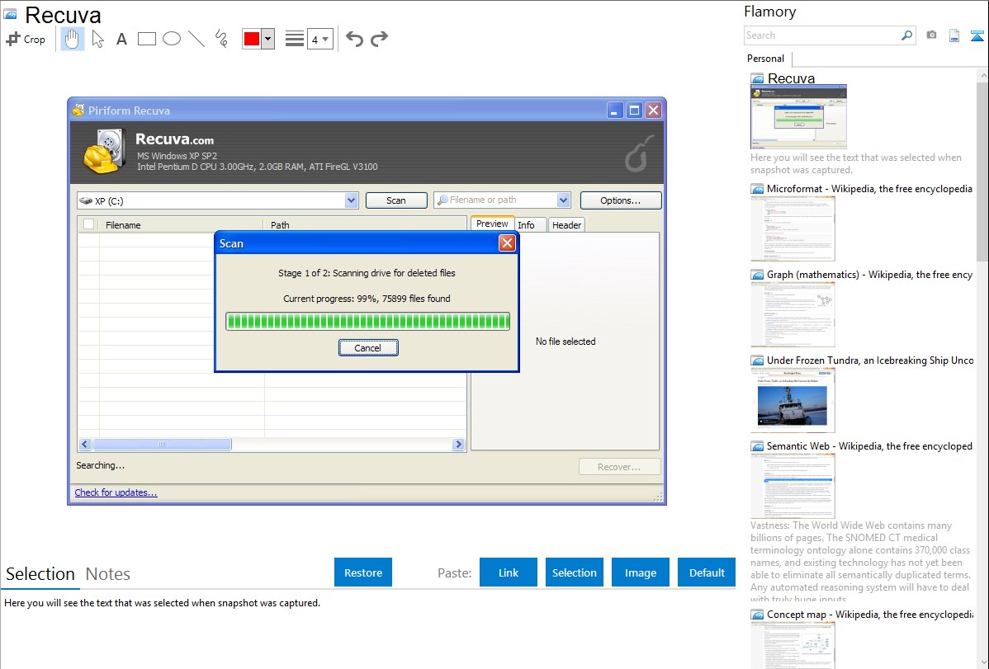Click the right arrow of file list scrollbar

click(x=458, y=445)
